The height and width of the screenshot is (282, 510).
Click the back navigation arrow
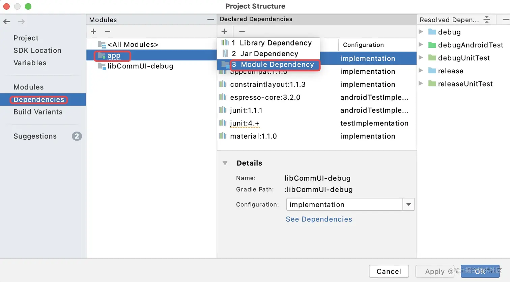(x=7, y=22)
